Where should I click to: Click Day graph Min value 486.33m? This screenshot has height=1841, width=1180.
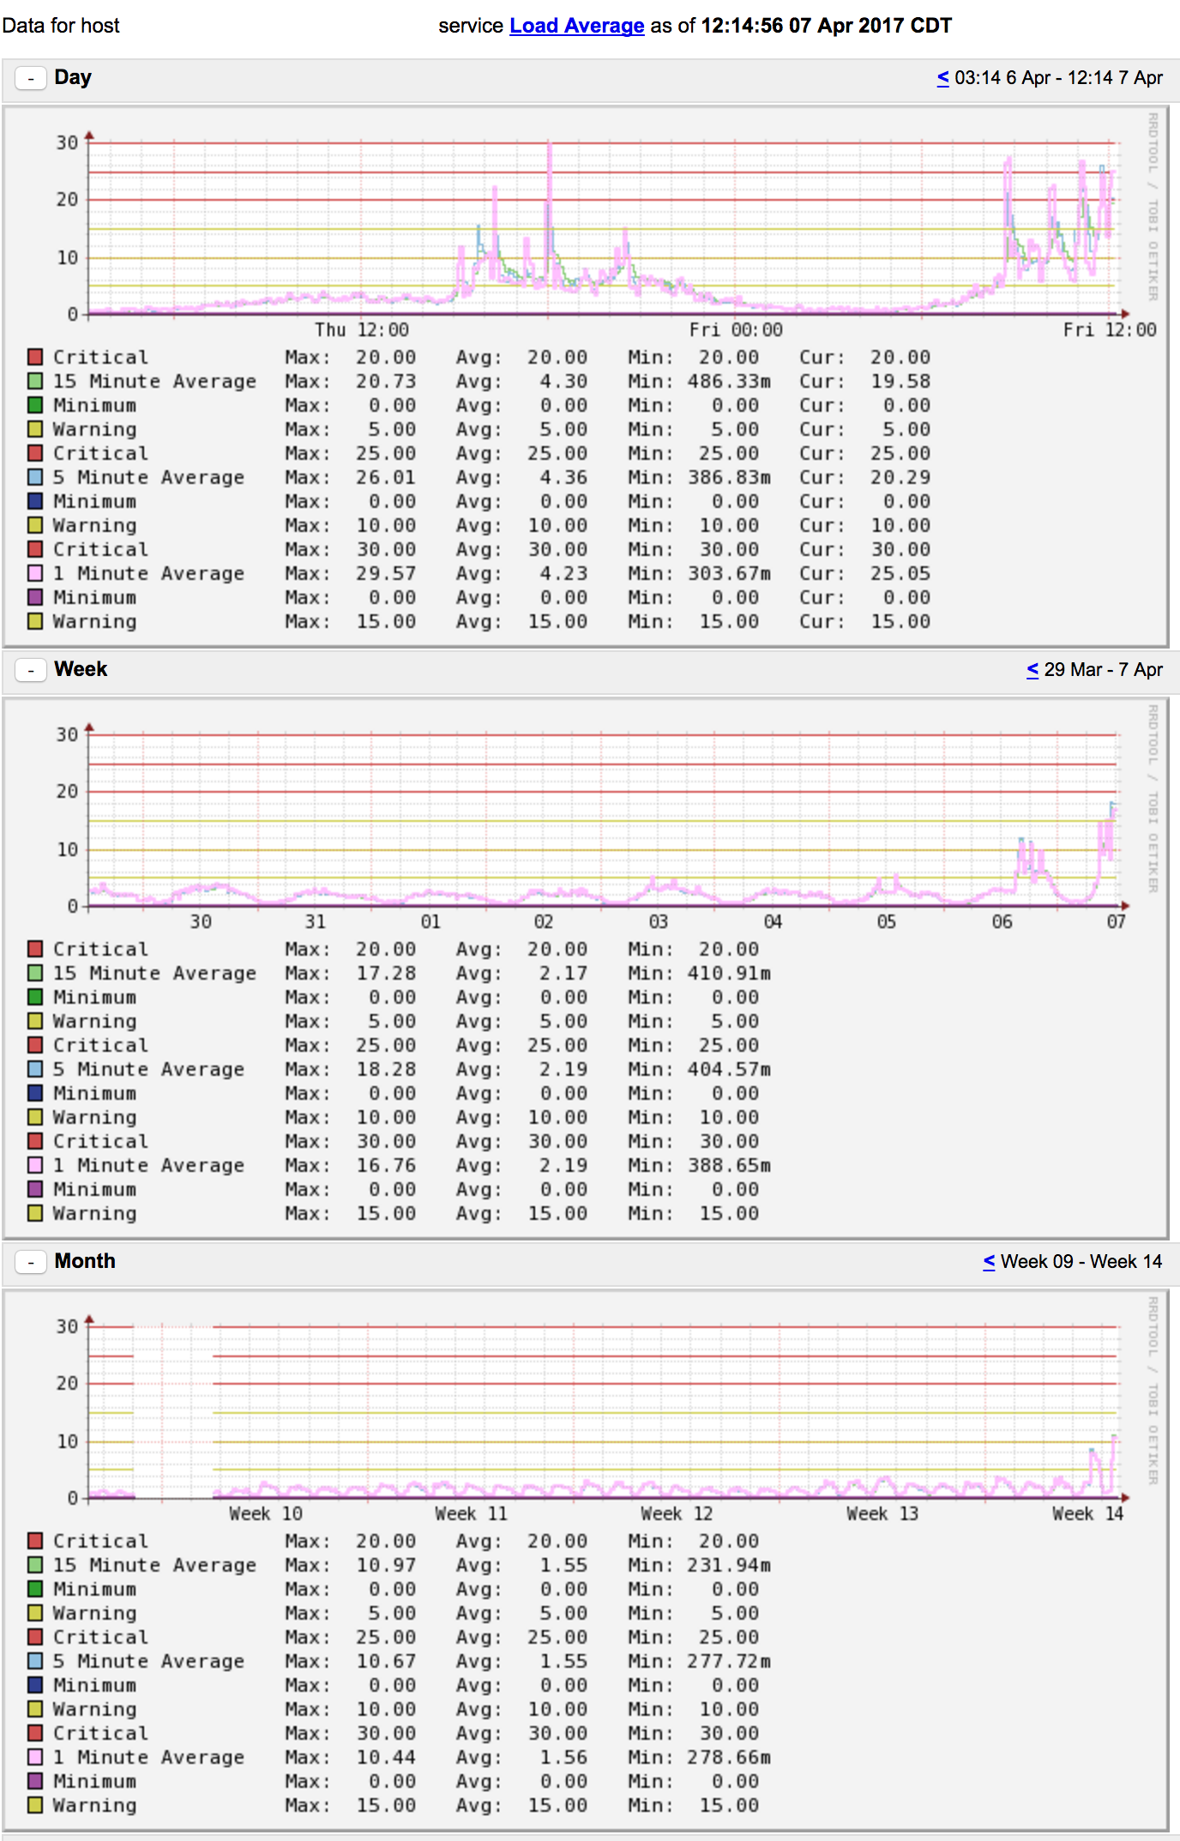click(x=729, y=381)
